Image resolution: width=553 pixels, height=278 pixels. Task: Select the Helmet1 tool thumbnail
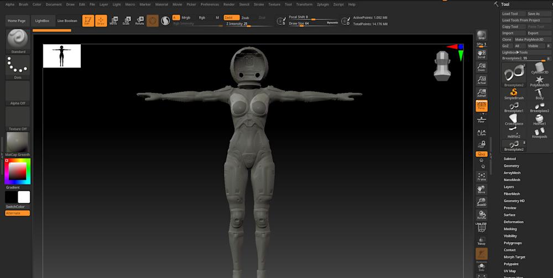539,118
